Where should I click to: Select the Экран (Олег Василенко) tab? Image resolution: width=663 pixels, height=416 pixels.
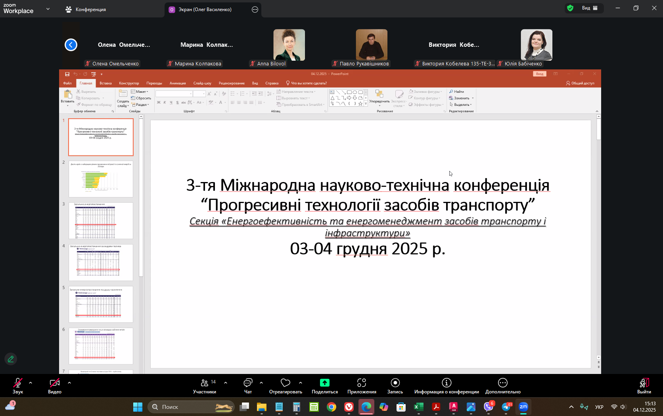click(x=205, y=10)
